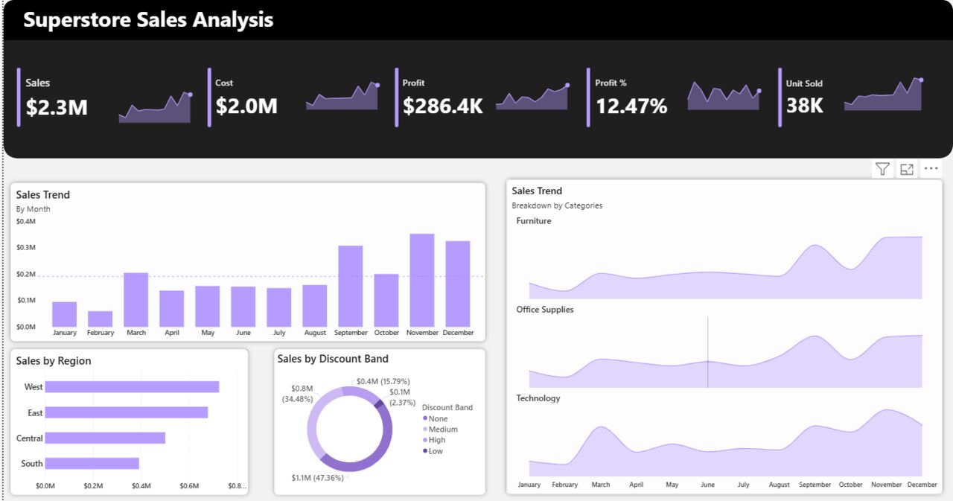Click the $0.1M (2.37%) donut segment

[x=379, y=404]
